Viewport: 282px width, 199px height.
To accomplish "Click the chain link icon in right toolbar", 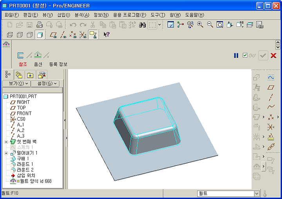I will coord(271,147).
